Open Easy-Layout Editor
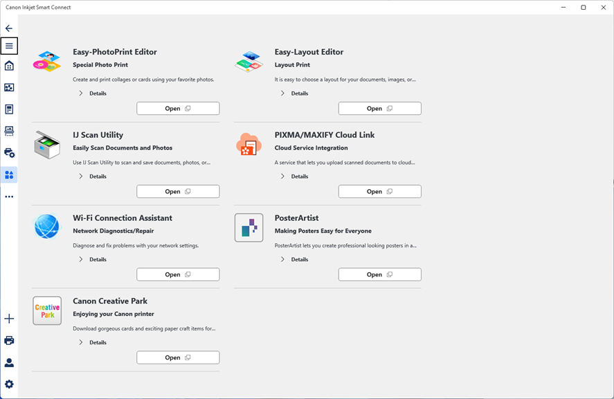The width and height of the screenshot is (614, 399). pyautogui.click(x=380, y=109)
